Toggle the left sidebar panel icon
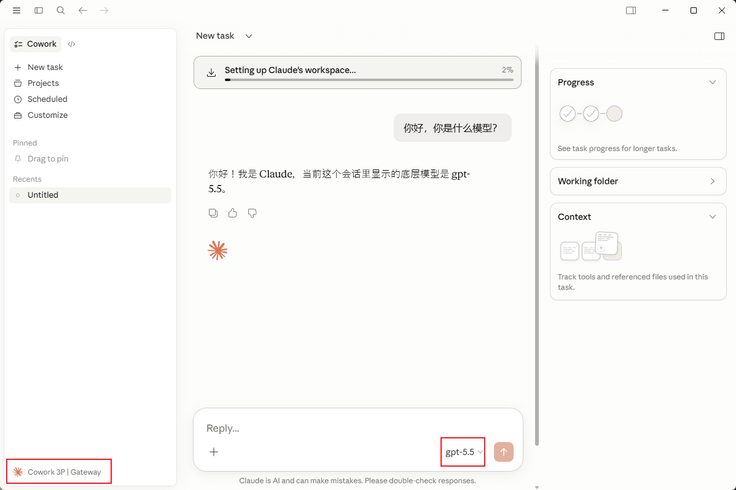The height and width of the screenshot is (490, 736). point(39,10)
